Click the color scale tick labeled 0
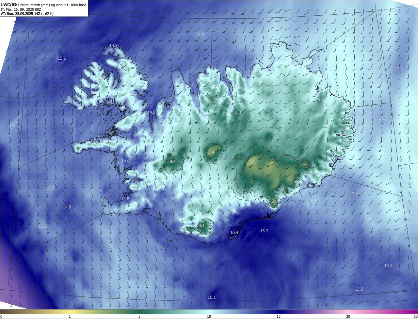418x319 pixels. coord(1,316)
